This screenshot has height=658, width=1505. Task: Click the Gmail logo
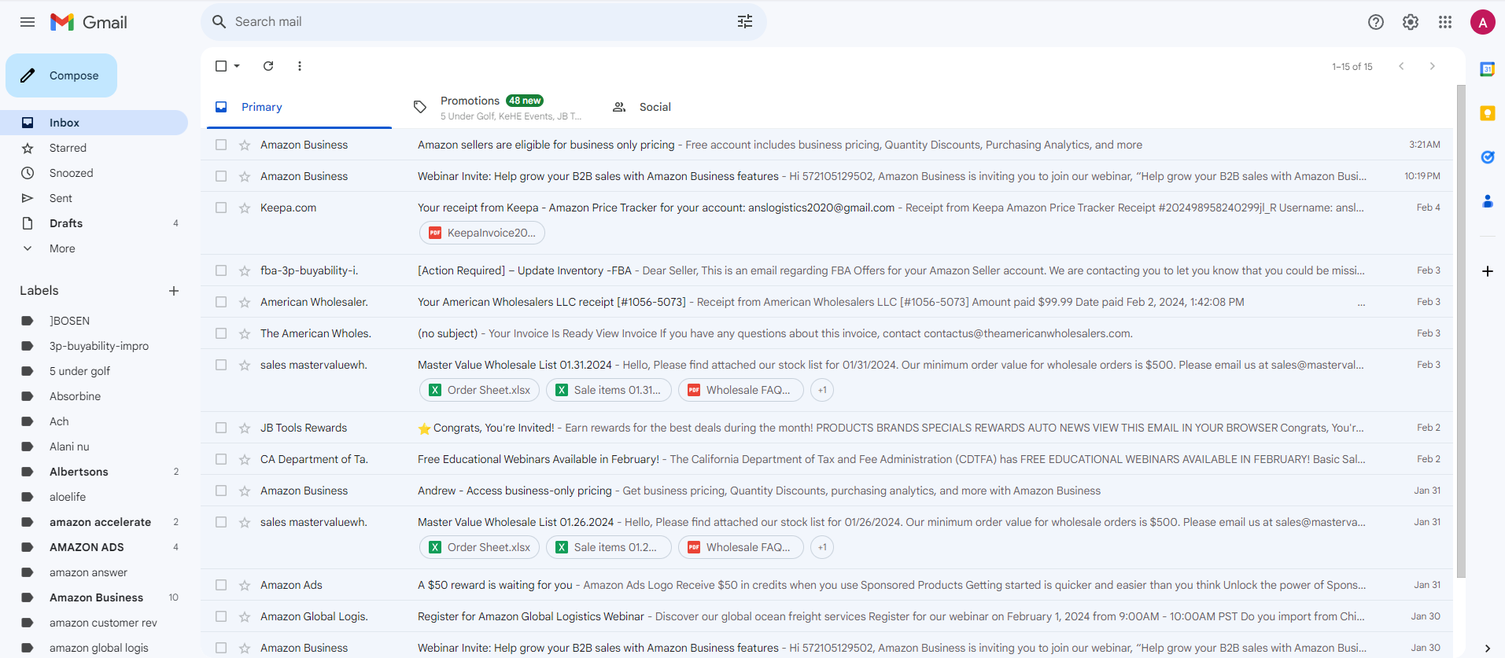[88, 22]
